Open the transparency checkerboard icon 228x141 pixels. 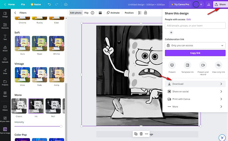coord(140,13)
